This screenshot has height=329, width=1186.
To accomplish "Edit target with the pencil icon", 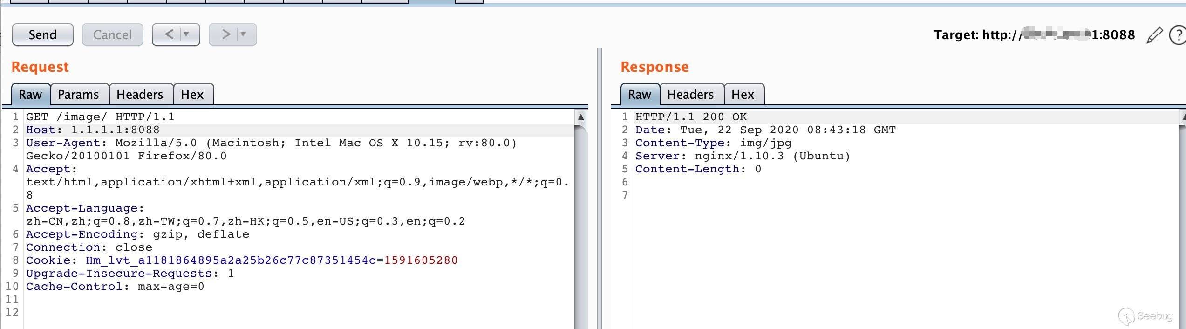I will click(1154, 35).
